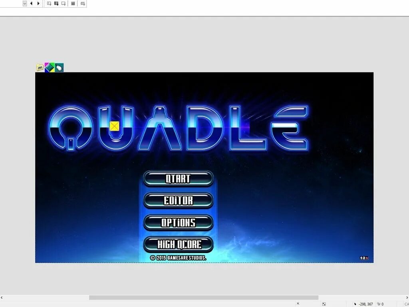Click the mouse coordinates -298, 367 in status bar
This screenshot has width=409, height=307.
(366, 304)
